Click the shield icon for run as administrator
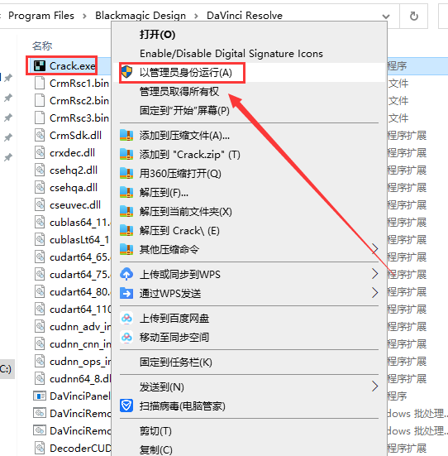 pyautogui.click(x=126, y=72)
